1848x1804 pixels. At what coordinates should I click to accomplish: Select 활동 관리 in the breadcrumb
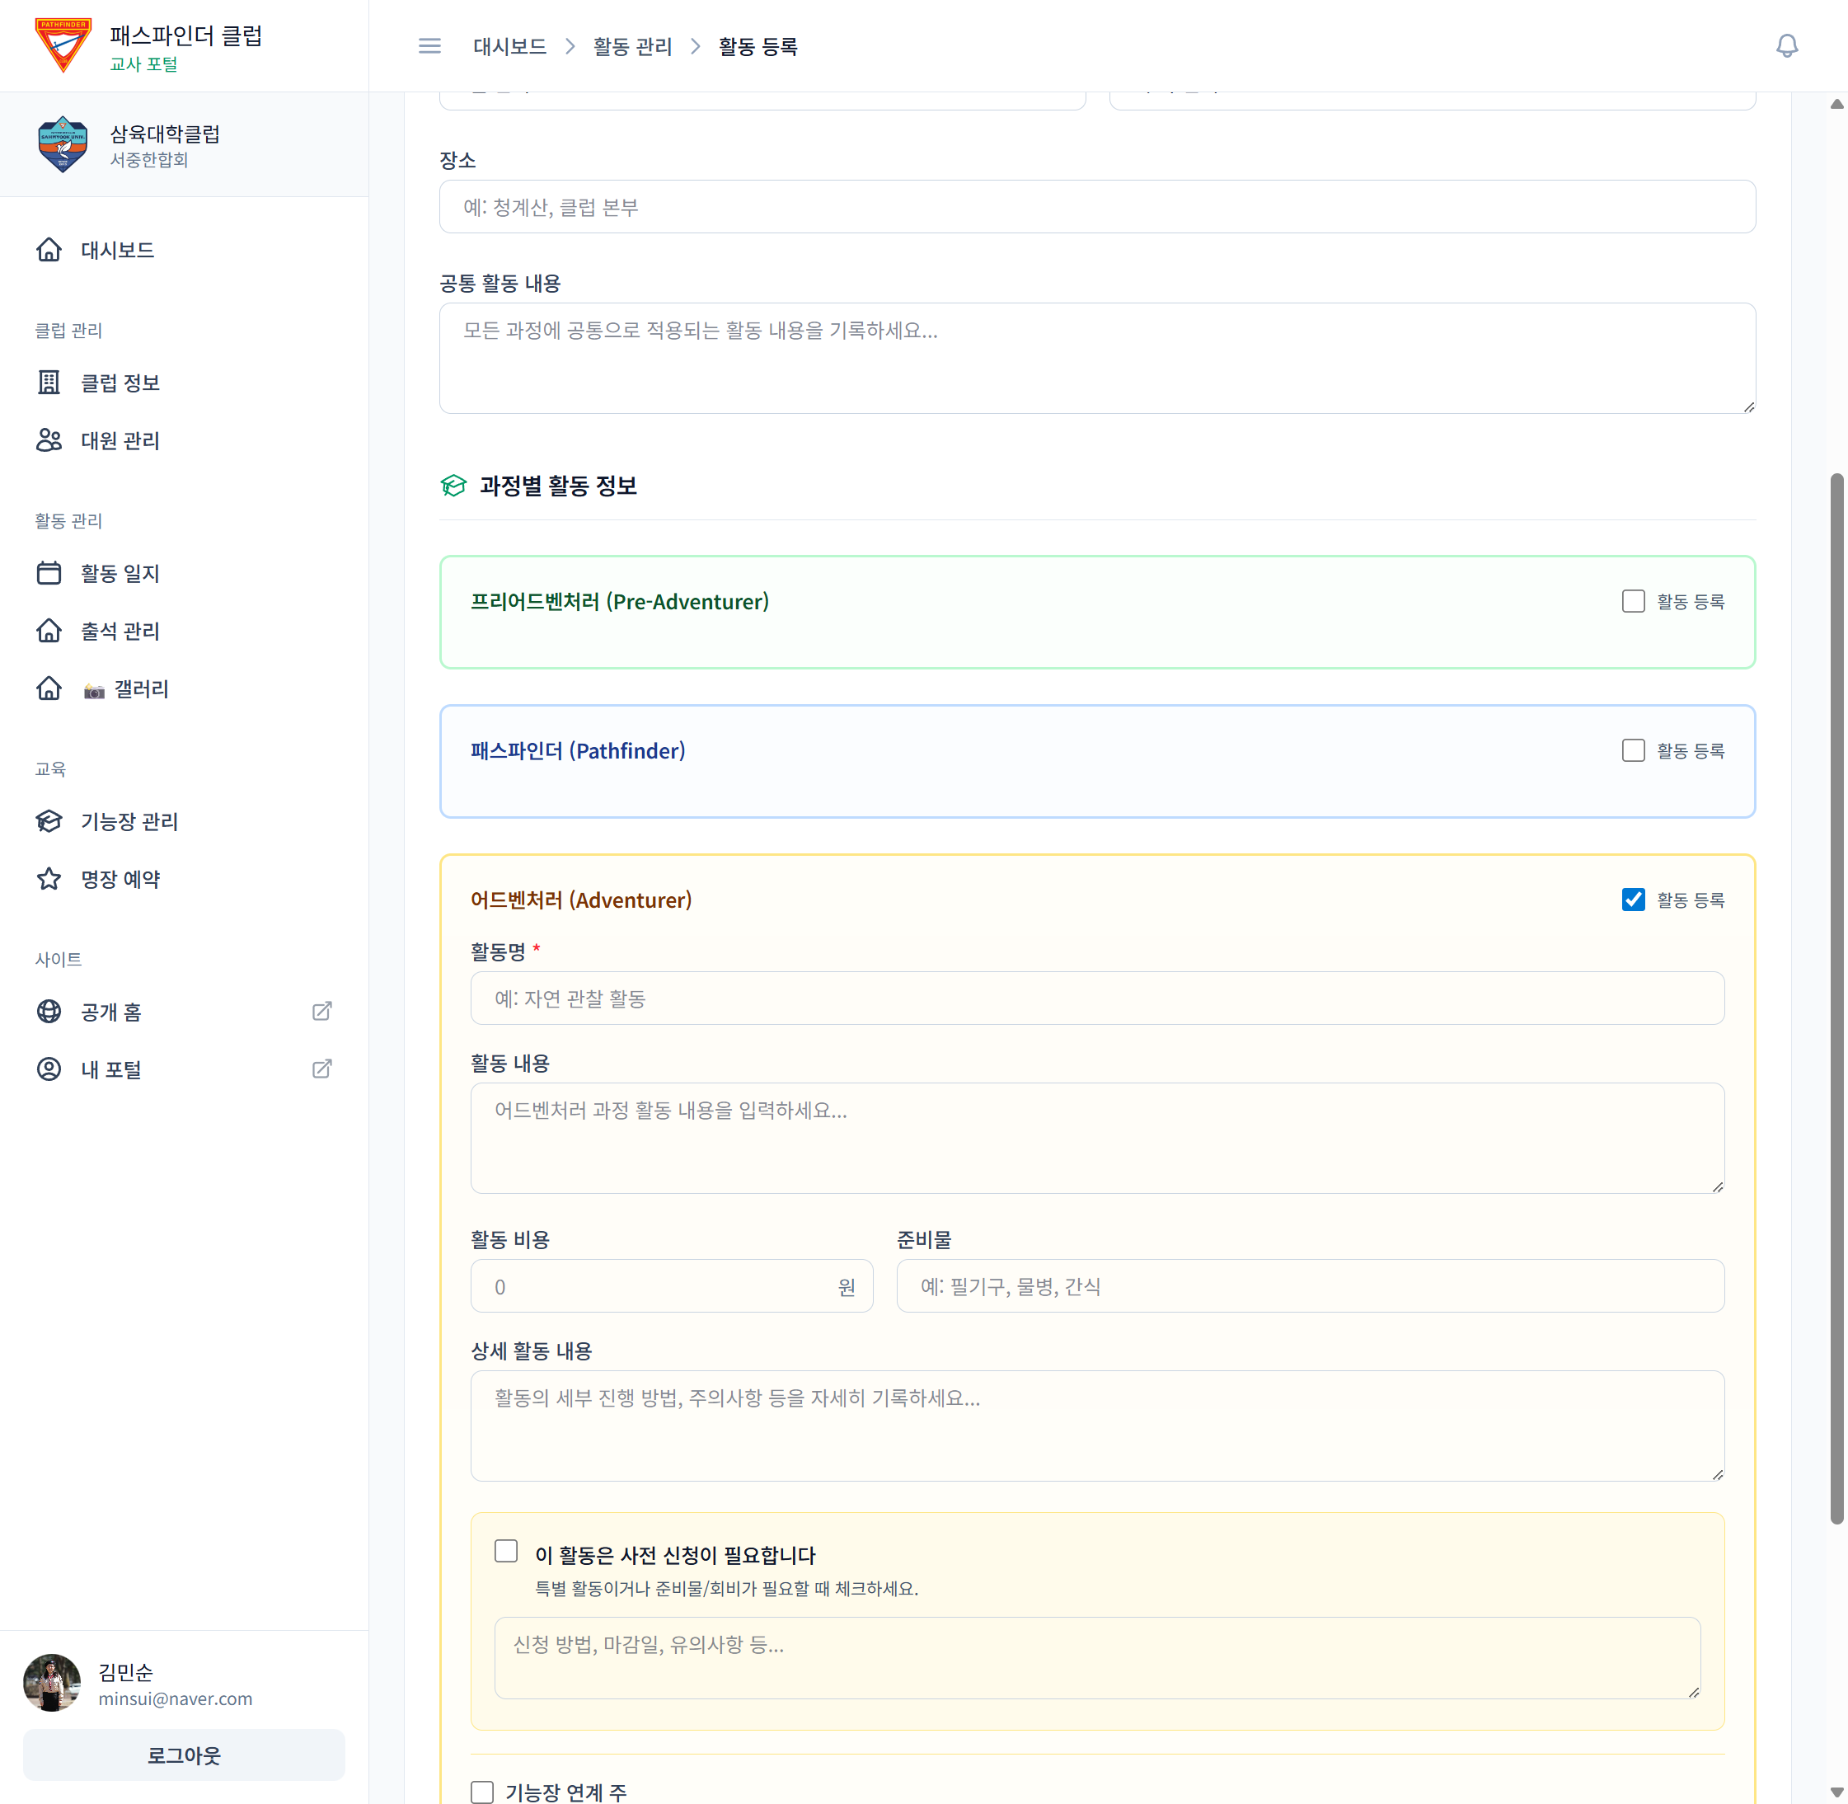(633, 46)
